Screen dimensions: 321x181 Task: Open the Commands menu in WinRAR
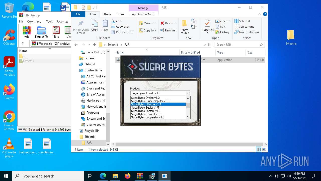(x=35, y=22)
